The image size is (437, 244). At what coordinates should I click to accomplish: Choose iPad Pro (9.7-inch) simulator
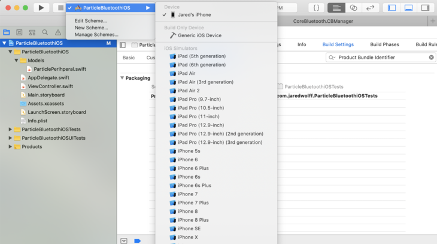216,100
